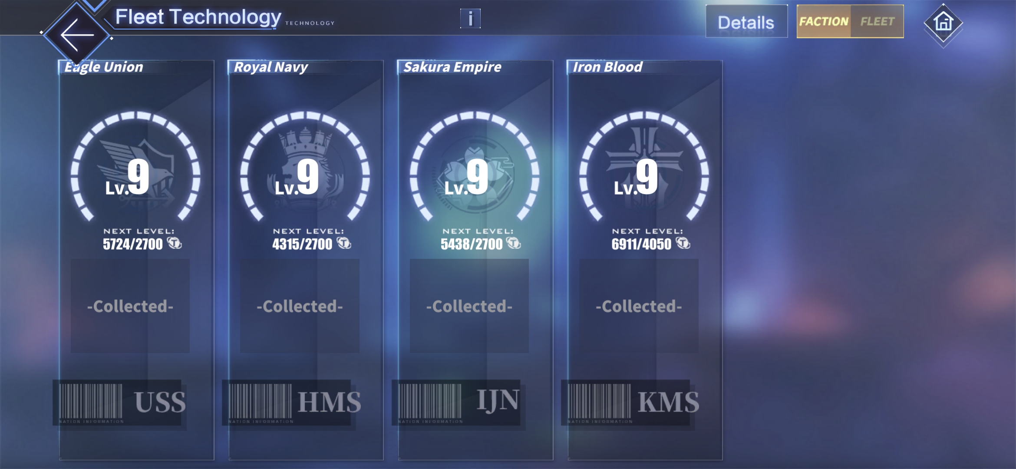Click the 4315/2700 progress value
The width and height of the screenshot is (1016, 469).
(302, 244)
